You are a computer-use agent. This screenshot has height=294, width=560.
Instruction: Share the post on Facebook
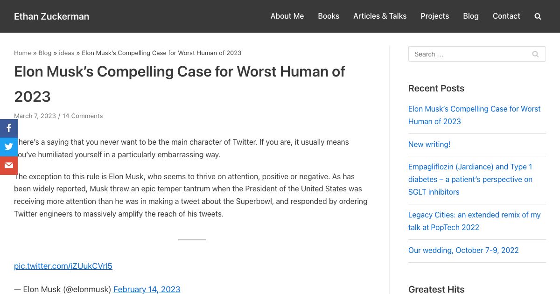coord(8,128)
